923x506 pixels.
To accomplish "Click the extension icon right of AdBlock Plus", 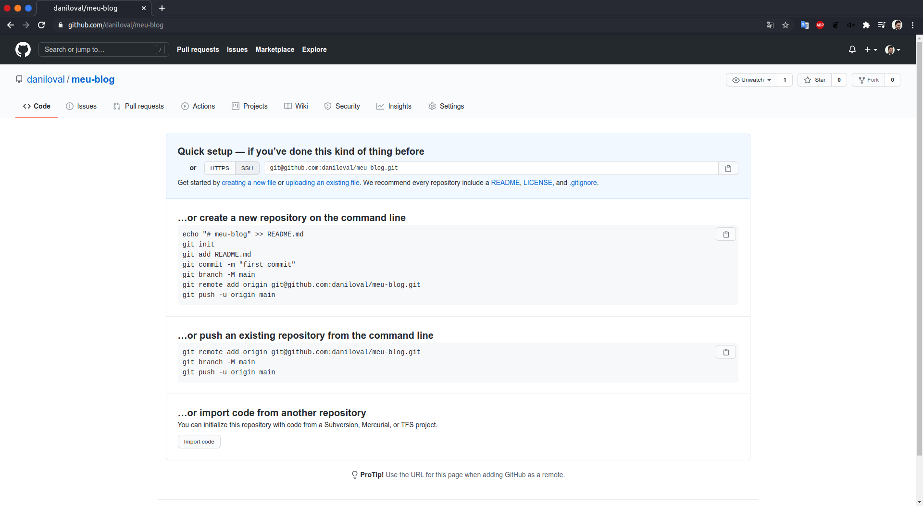I will [x=836, y=25].
